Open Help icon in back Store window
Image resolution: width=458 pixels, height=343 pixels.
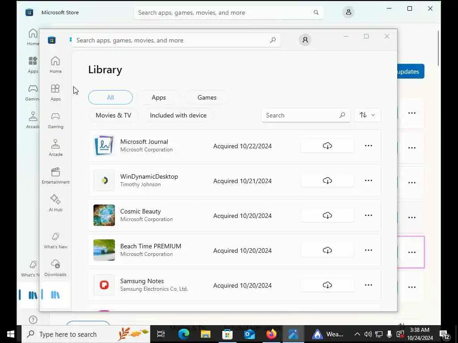33,320
